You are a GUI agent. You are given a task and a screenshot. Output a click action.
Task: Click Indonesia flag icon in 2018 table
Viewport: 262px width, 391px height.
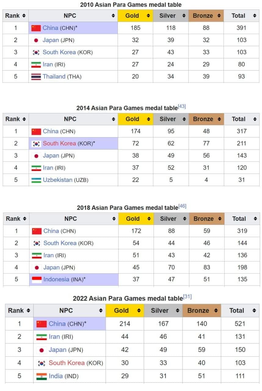[37, 280]
